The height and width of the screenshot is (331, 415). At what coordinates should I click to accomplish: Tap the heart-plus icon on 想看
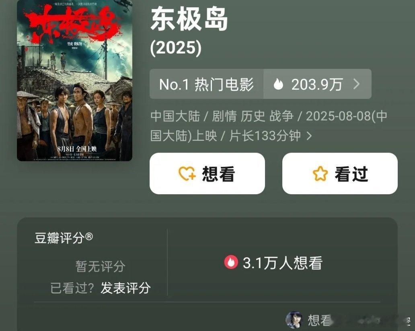(187, 174)
